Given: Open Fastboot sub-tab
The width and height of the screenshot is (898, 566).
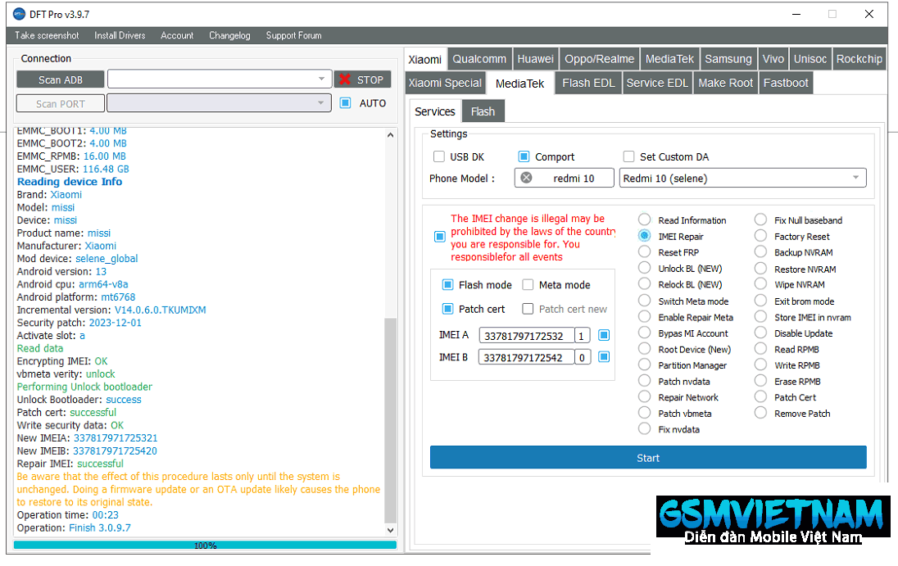Looking at the screenshot, I should [x=786, y=83].
